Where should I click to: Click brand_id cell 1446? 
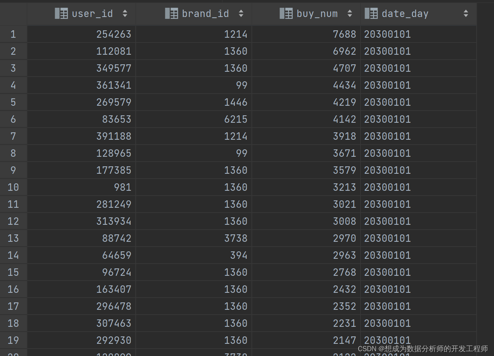[x=194, y=102]
